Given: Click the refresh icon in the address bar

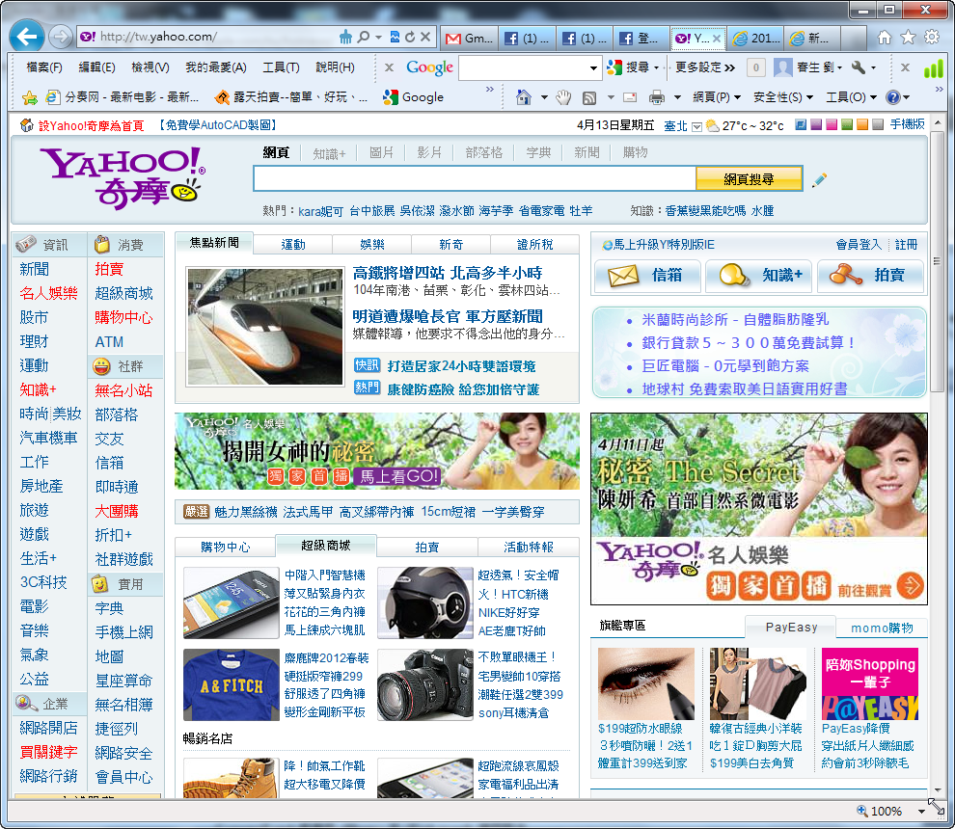Looking at the screenshot, I should (410, 37).
